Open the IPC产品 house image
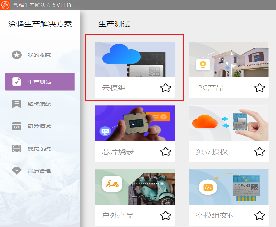The width and height of the screenshot is (276, 227). [x=229, y=59]
